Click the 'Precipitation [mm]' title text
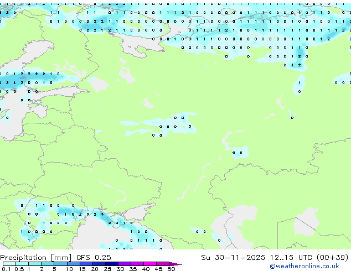351x271 pixels. [x=36, y=258]
